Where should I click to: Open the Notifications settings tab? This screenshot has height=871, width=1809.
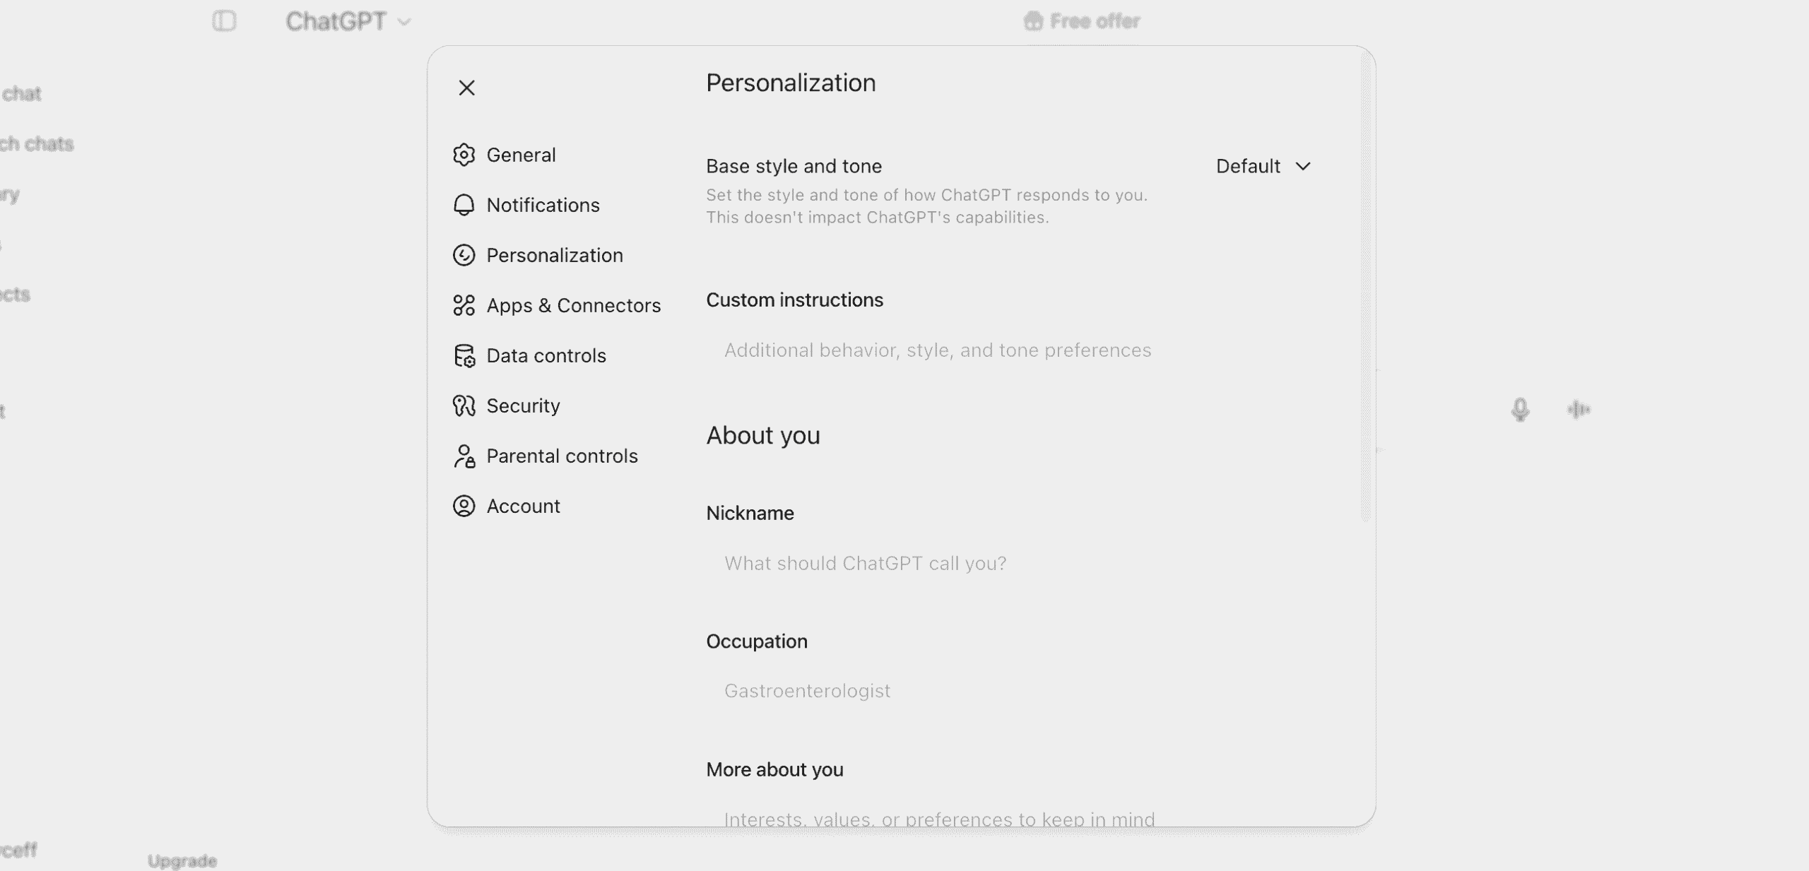point(543,205)
